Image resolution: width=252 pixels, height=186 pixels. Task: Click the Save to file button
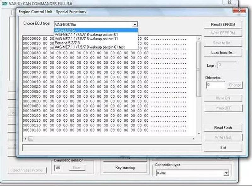223,43
